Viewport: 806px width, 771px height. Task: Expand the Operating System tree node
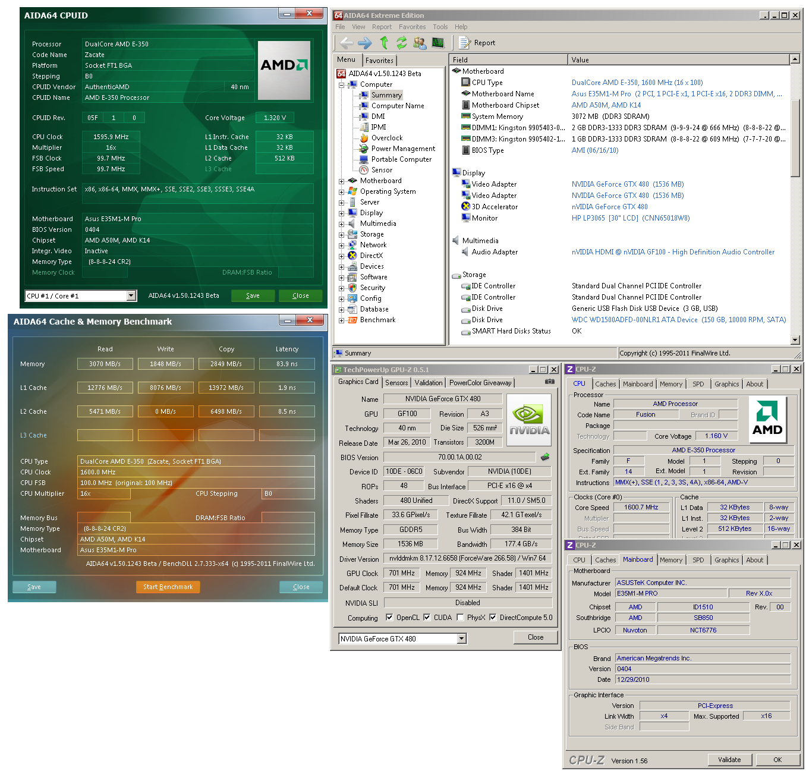point(342,192)
